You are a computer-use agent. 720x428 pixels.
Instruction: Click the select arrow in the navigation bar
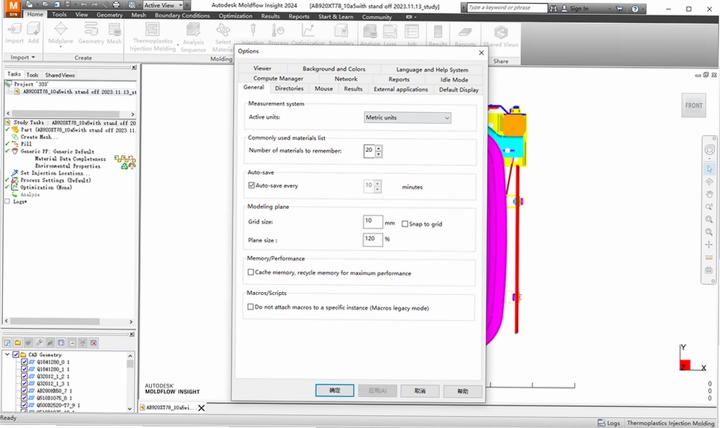click(709, 169)
